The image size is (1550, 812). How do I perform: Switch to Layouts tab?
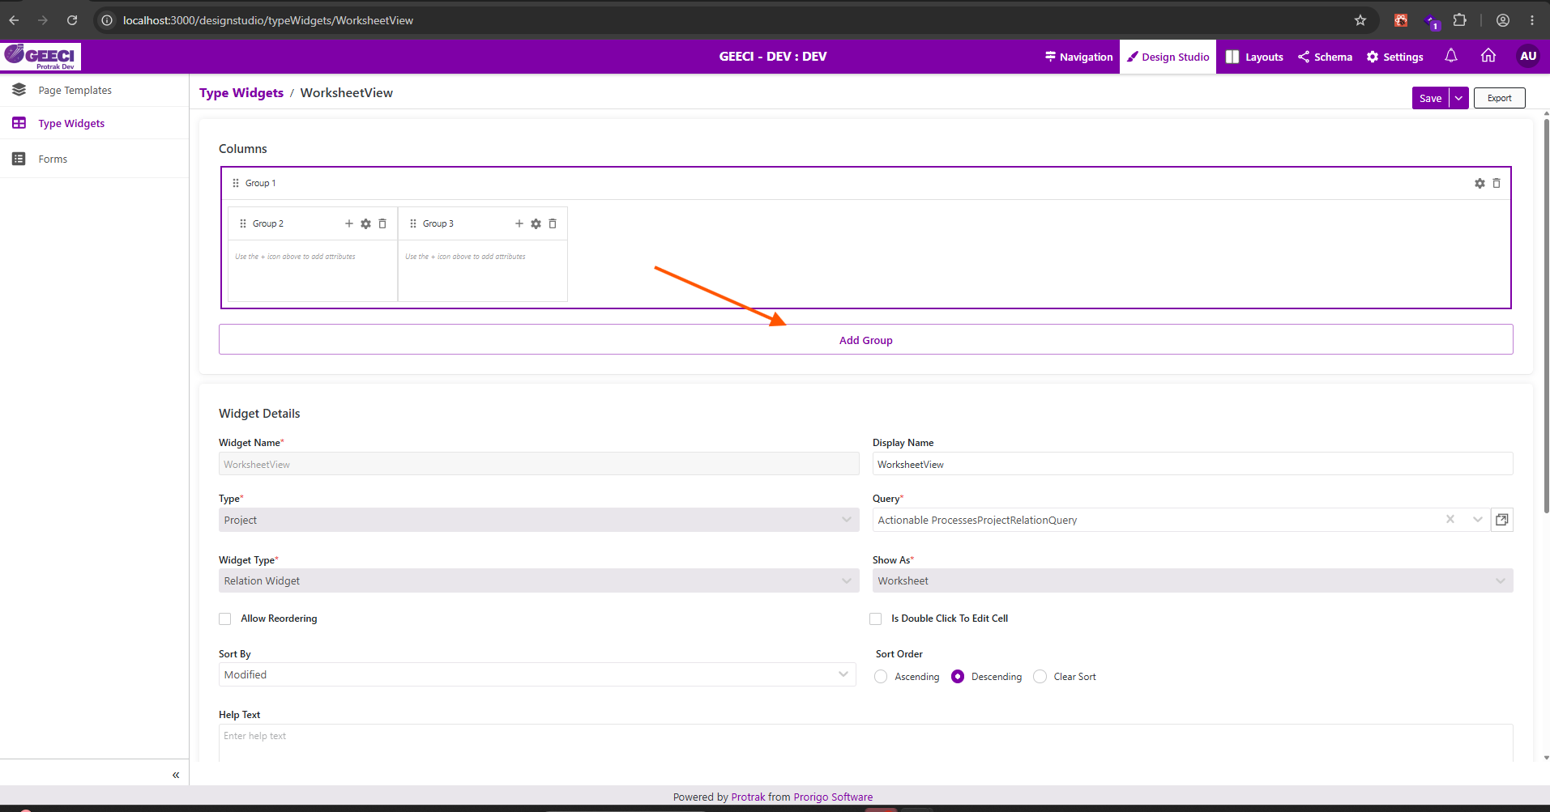pos(1254,57)
